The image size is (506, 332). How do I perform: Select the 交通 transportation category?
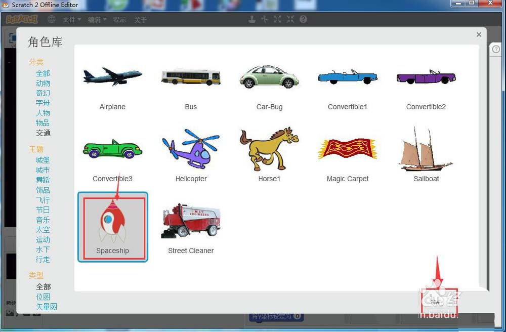43,133
